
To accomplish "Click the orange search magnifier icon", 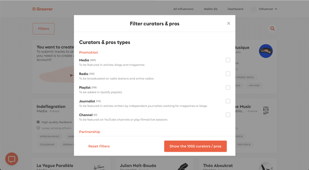I will tap(272, 28).
